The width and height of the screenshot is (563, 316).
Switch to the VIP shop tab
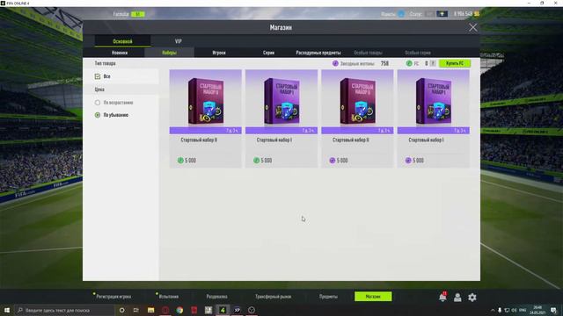(x=178, y=41)
